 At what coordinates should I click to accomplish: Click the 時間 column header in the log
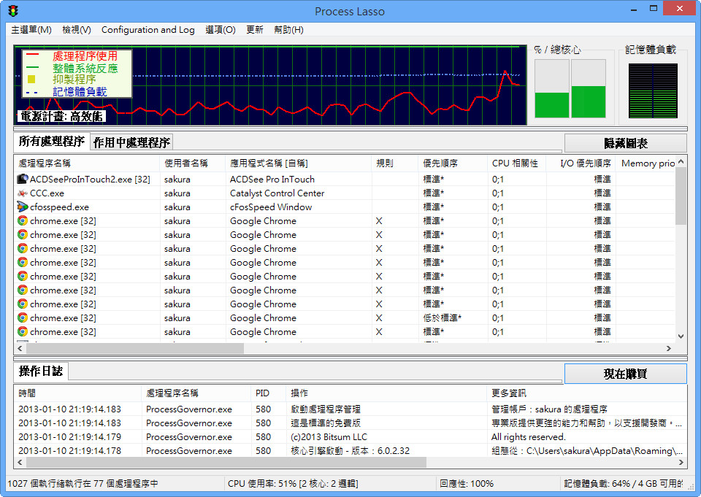point(78,393)
